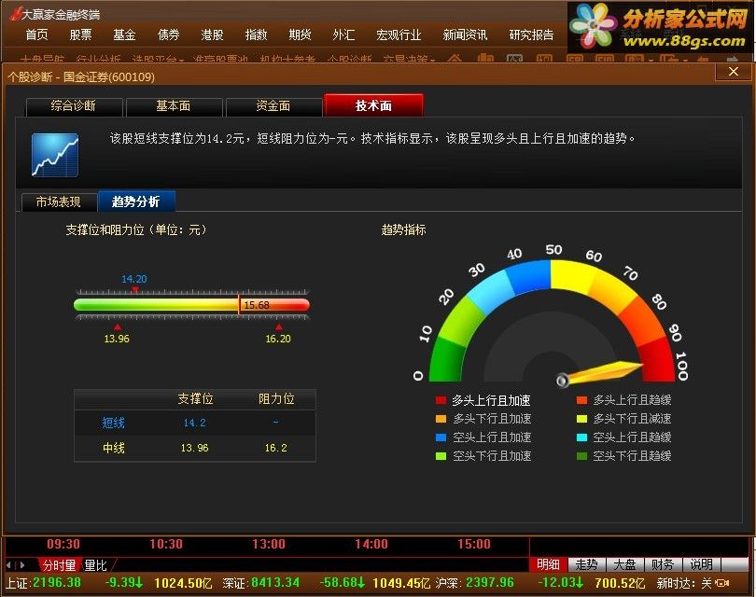The image size is (756, 597).
Task: Click the 空头下行且趋缓 dark green swatch
Action: pyautogui.click(x=582, y=456)
